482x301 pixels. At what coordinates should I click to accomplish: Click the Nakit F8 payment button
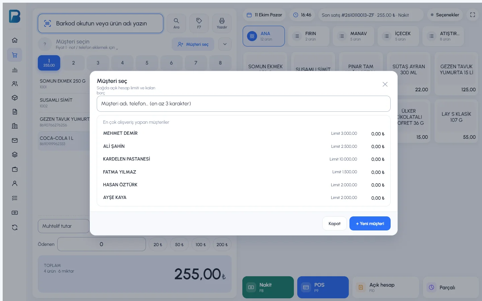coord(268,287)
